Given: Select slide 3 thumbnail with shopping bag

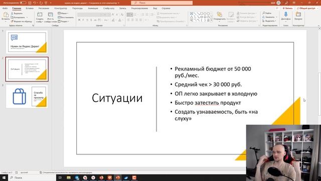Looking at the screenshot, I should click(x=27, y=96).
